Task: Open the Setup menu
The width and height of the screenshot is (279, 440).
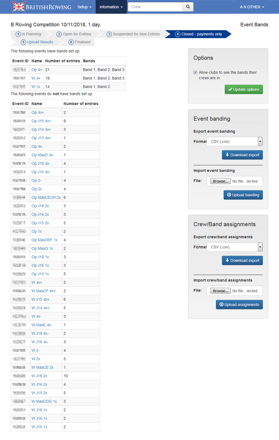Action: pyautogui.click(x=84, y=7)
